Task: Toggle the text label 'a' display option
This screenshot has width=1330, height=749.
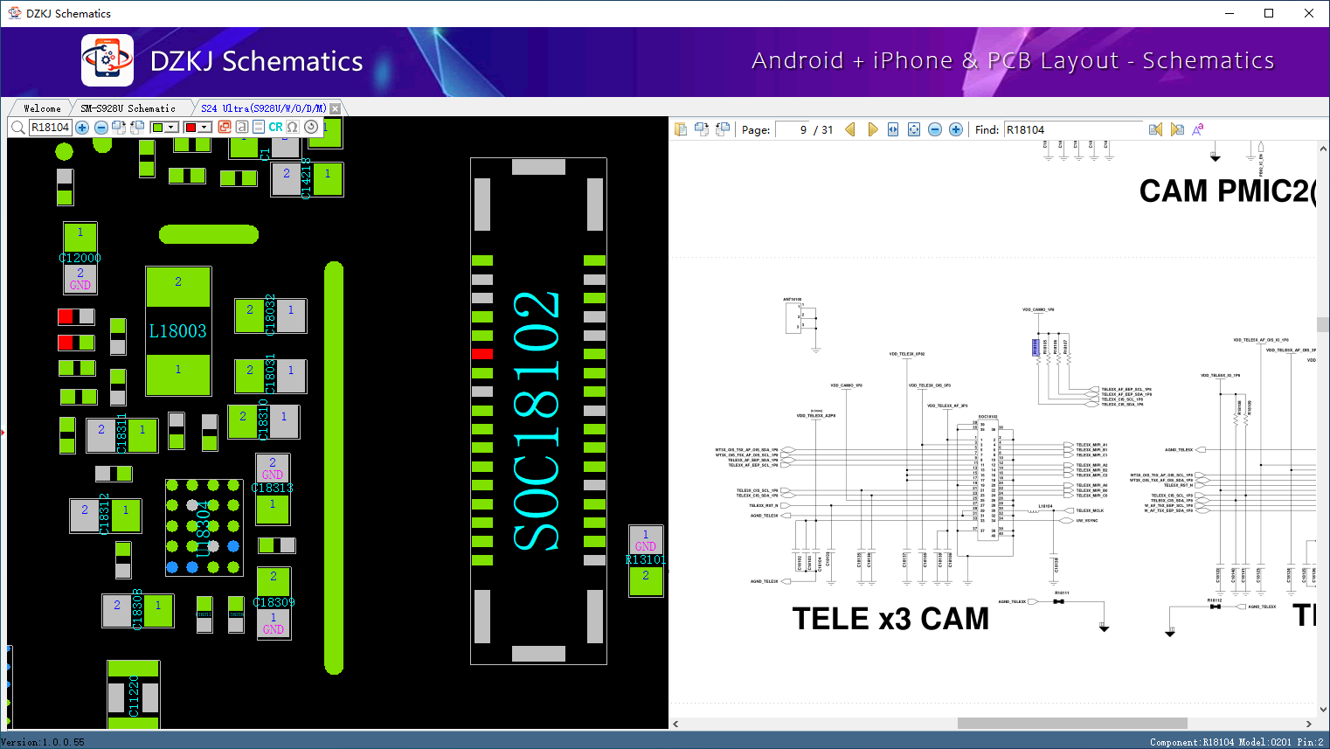Action: (242, 128)
